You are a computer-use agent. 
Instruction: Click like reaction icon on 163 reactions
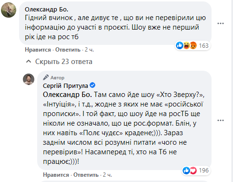tap(180, 45)
